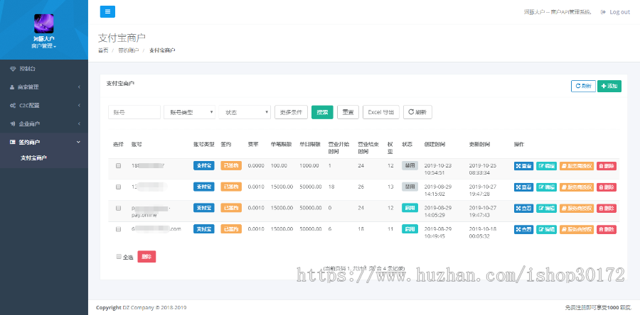Click the update time 2019-10-18 00:05:32
Viewport: 640px width, 315px height.
click(484, 233)
